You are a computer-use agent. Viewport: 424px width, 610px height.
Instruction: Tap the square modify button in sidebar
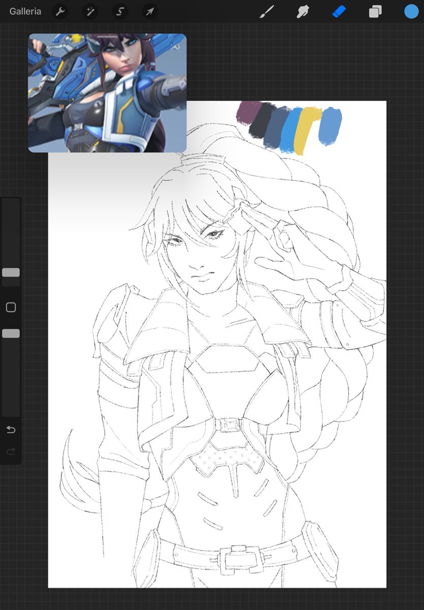[11, 307]
